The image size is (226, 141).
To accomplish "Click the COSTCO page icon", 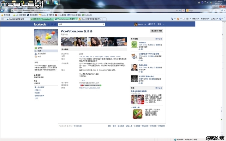I will pyautogui.click(x=134, y=56).
